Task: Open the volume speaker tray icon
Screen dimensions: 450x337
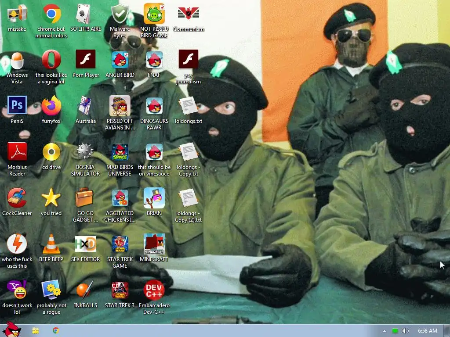Action: click(x=405, y=331)
